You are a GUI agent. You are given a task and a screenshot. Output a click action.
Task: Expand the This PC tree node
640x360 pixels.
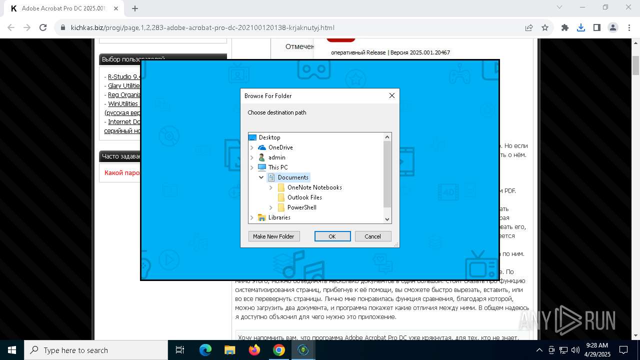(x=252, y=167)
